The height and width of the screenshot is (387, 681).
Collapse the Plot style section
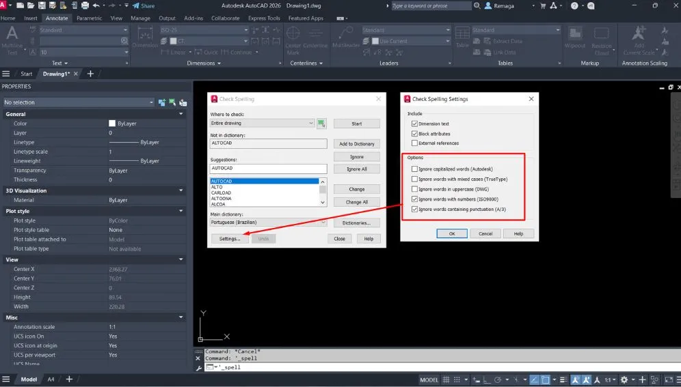pos(181,211)
